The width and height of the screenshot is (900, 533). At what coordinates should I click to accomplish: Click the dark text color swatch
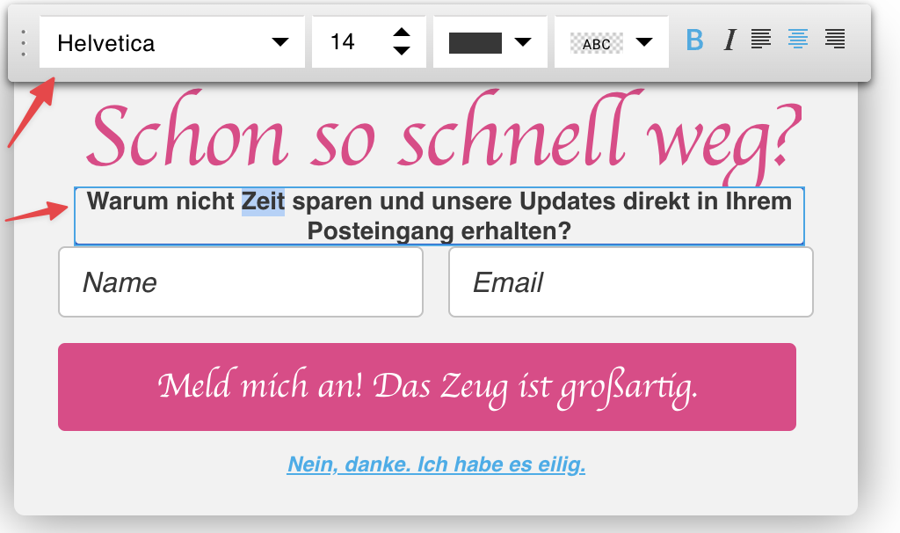(x=475, y=43)
